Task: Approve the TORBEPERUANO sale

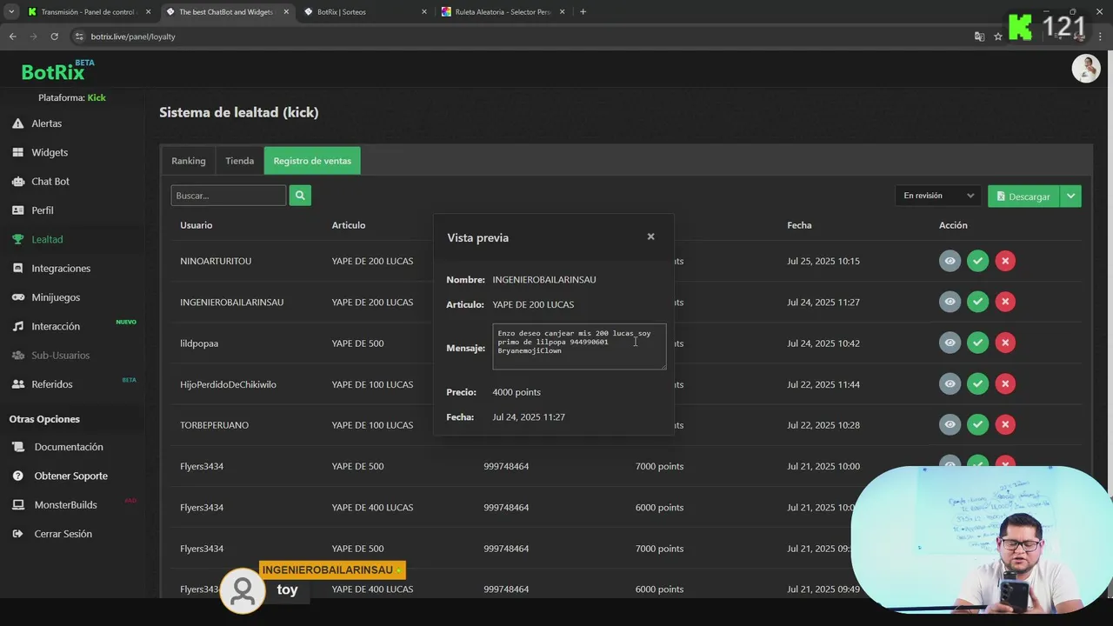Action: click(977, 424)
